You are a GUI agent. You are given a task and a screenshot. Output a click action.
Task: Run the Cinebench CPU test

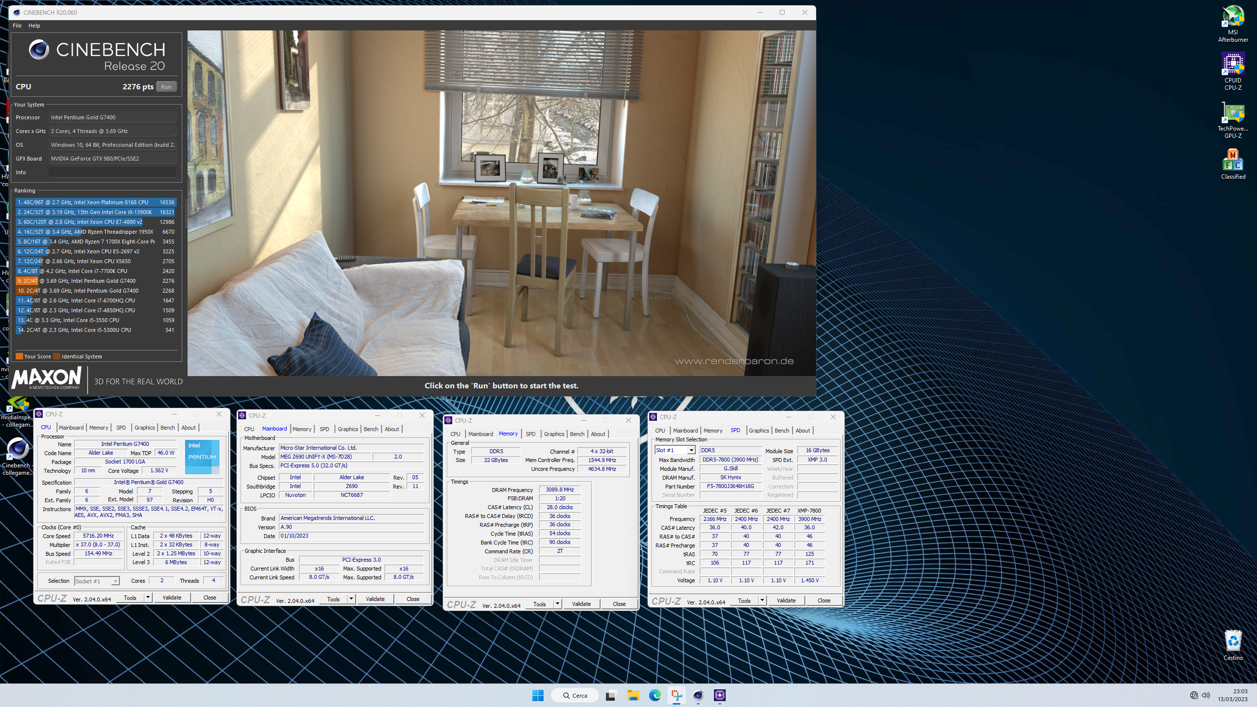[x=166, y=87]
